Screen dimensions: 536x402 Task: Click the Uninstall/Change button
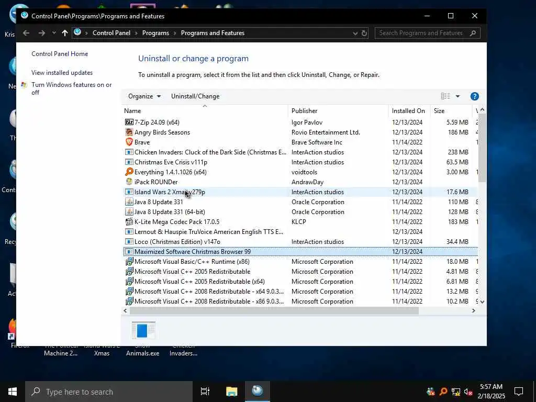point(195,96)
